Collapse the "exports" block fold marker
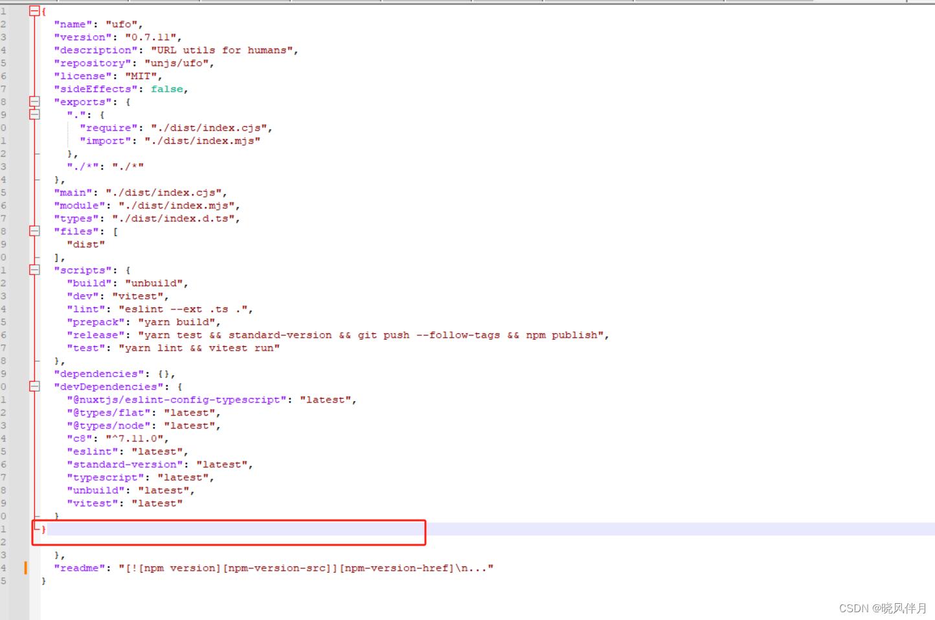Viewport: 935px width, 620px height. pos(34,102)
